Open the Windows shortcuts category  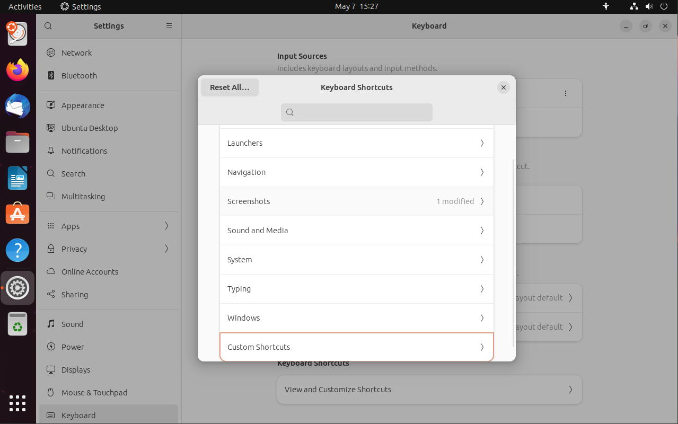click(357, 318)
